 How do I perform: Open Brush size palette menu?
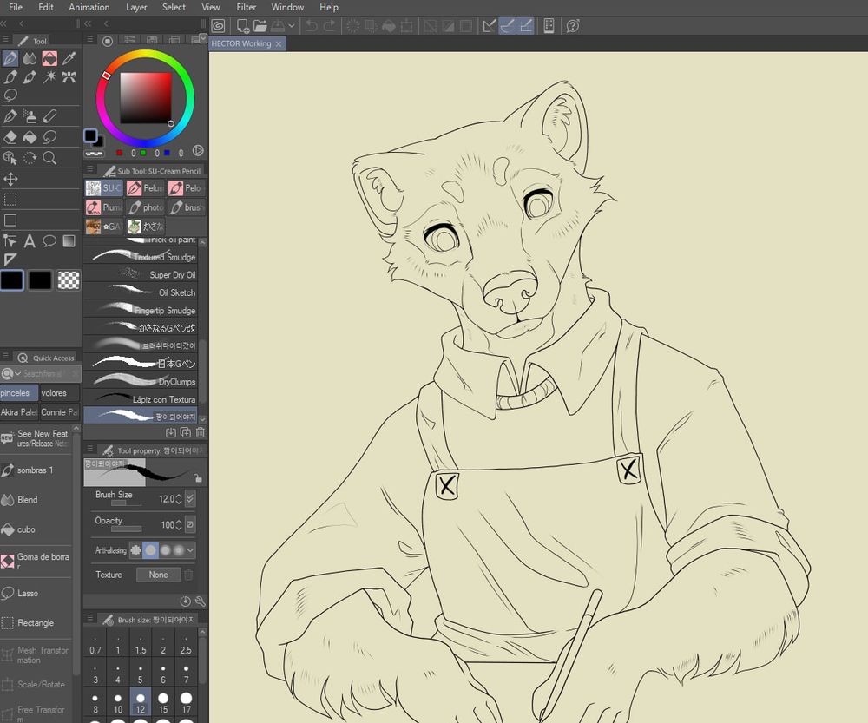[x=89, y=618]
